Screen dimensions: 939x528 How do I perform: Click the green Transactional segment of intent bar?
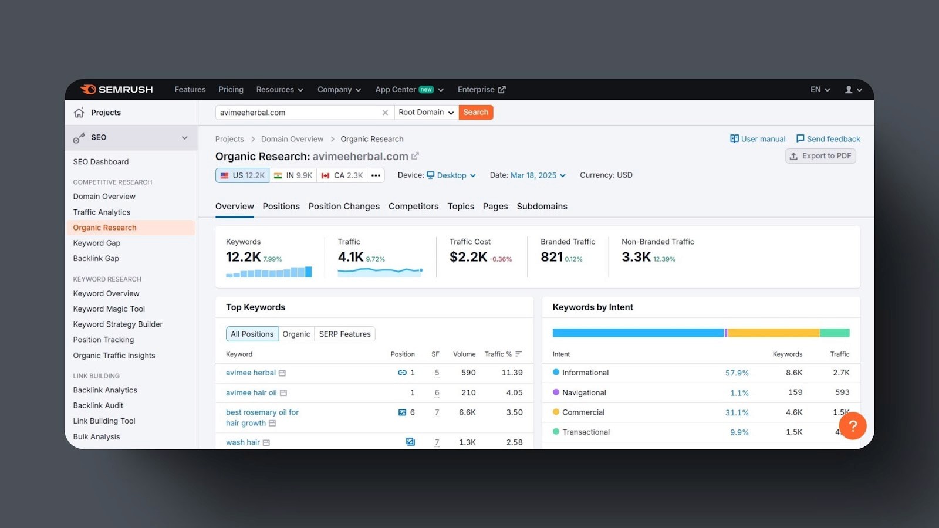(835, 333)
